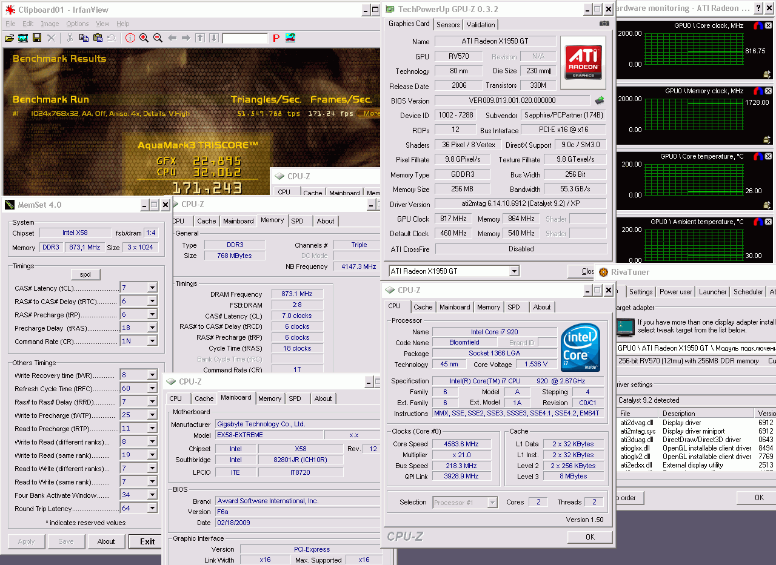This screenshot has width=776, height=565.
Task: Open the RAS# to CAS# Delay dropdown in MemSet
Action: click(152, 301)
